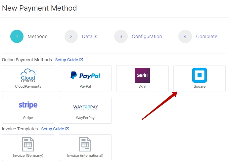Choose the PayPal payment method logo
229x168 pixels.
pyautogui.click(x=85, y=75)
